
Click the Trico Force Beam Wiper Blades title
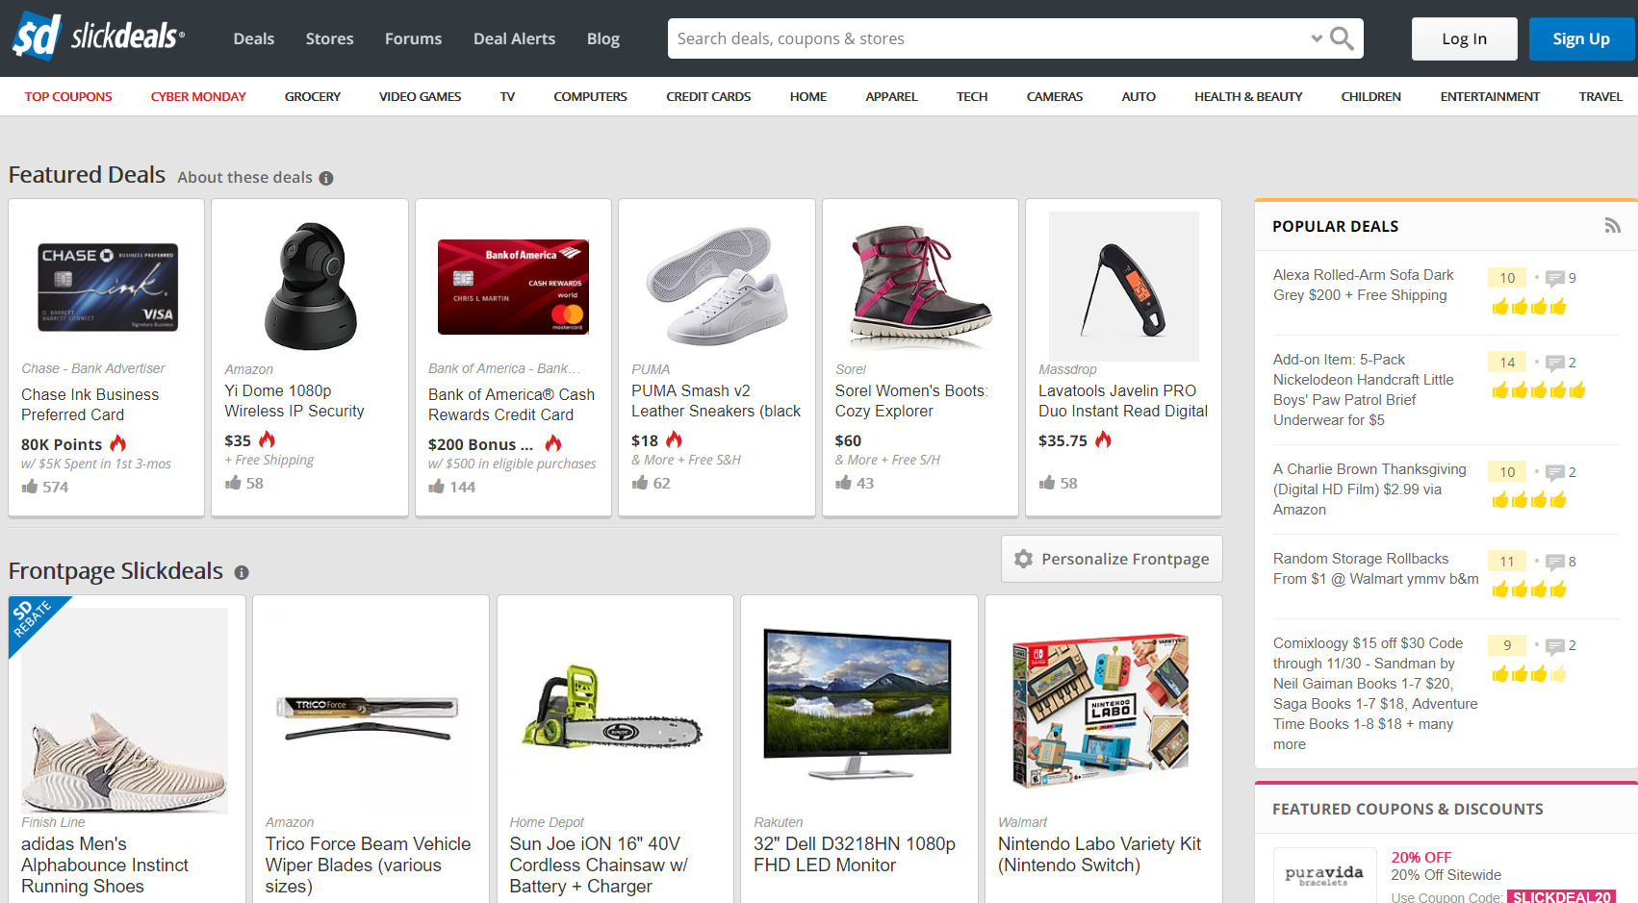[x=368, y=865]
